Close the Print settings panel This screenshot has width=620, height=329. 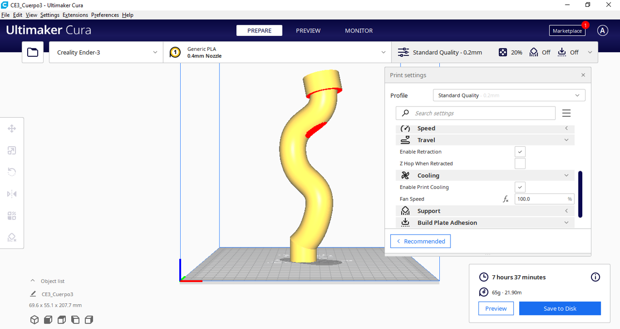(x=583, y=75)
